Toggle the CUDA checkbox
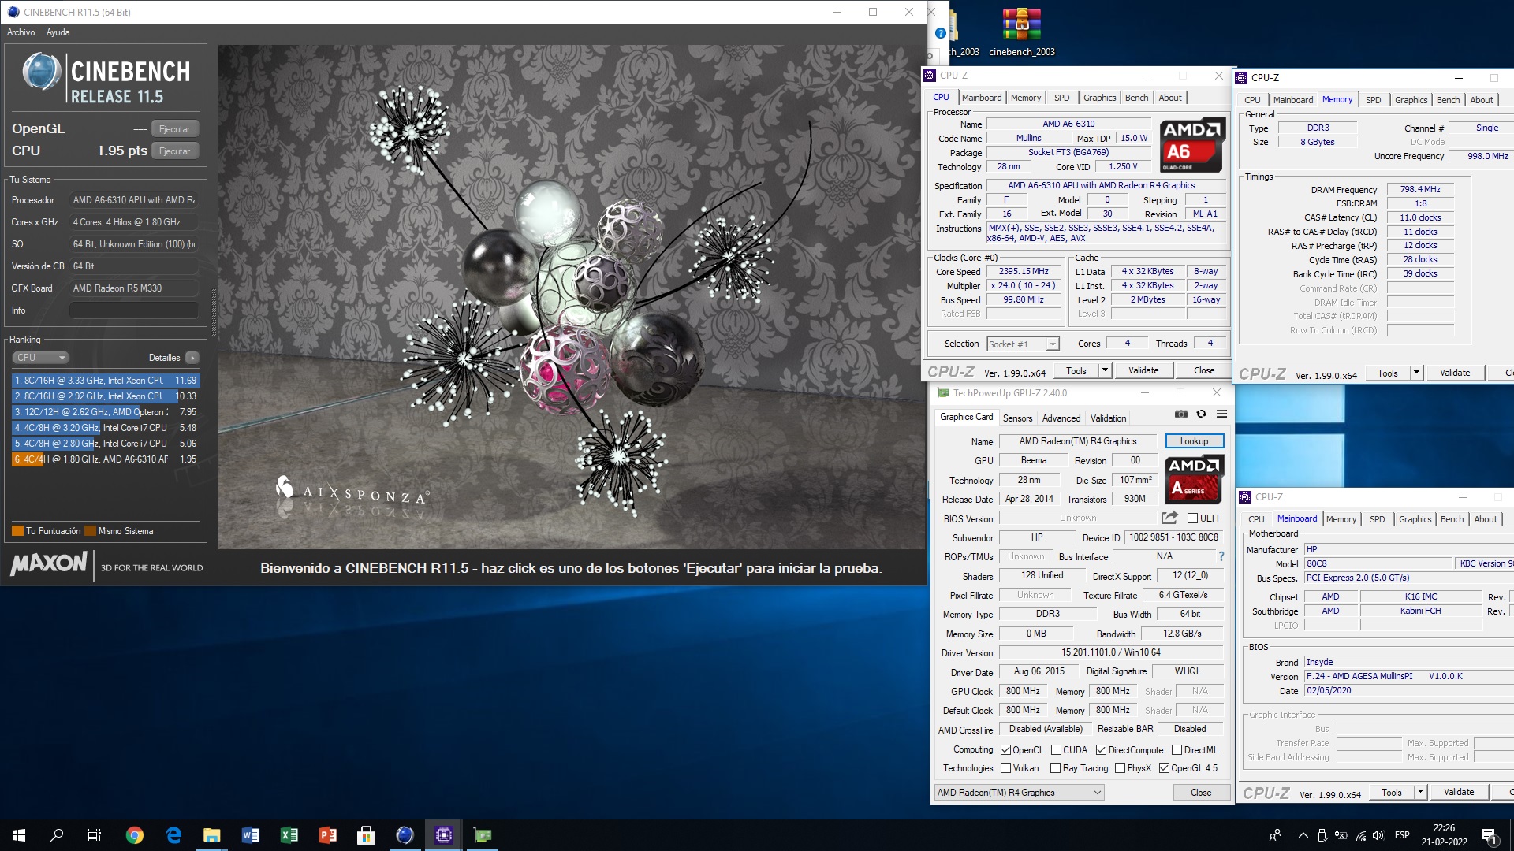Viewport: 1514px width, 851px height. 1056,750
